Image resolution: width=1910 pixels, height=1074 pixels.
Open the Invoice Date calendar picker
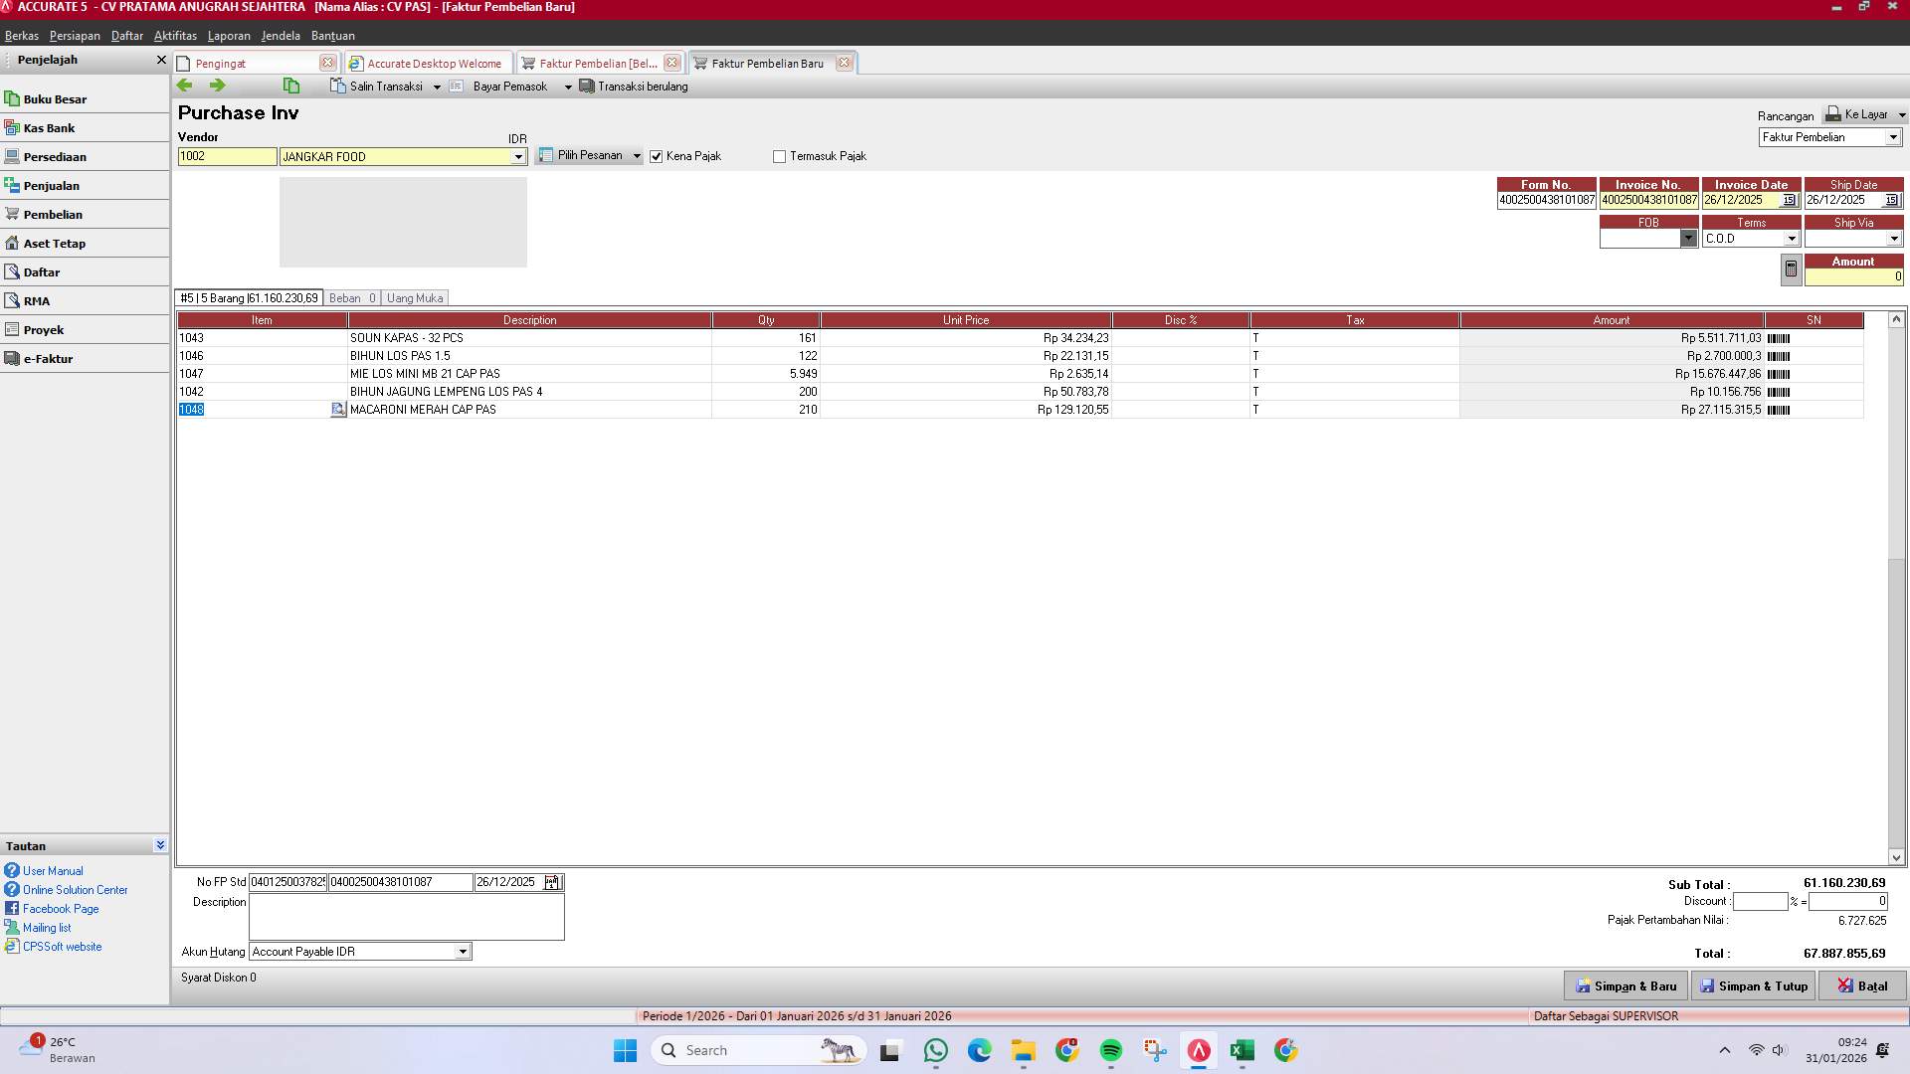[x=1788, y=200]
